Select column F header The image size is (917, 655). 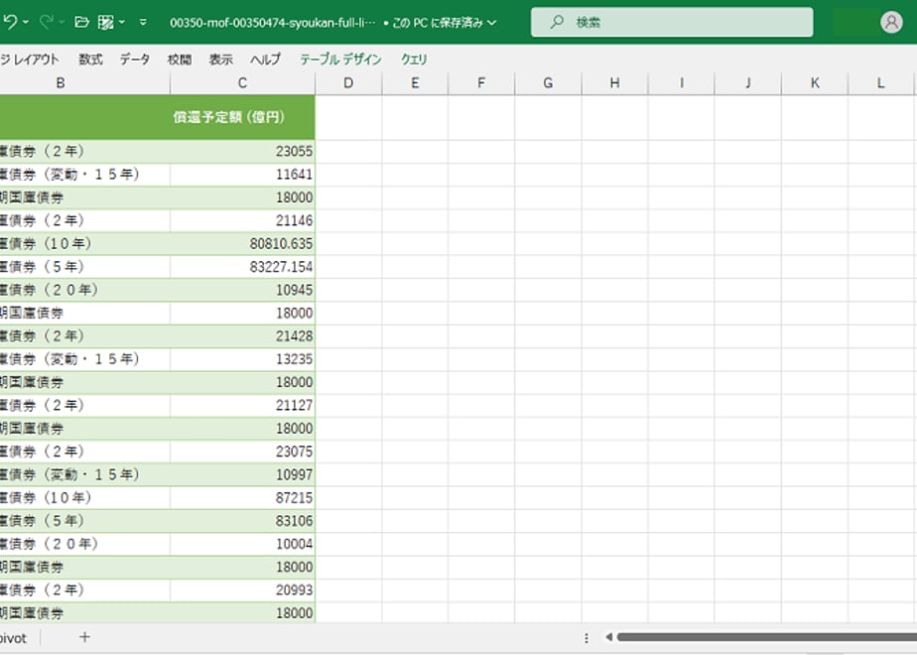coord(482,83)
